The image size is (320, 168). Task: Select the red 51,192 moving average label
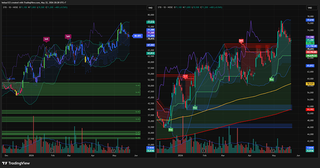(x=310, y=110)
